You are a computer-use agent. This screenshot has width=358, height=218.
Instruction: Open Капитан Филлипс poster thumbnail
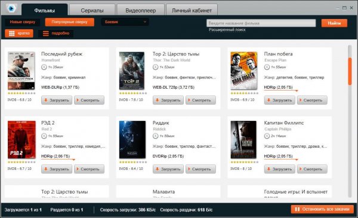(243, 139)
